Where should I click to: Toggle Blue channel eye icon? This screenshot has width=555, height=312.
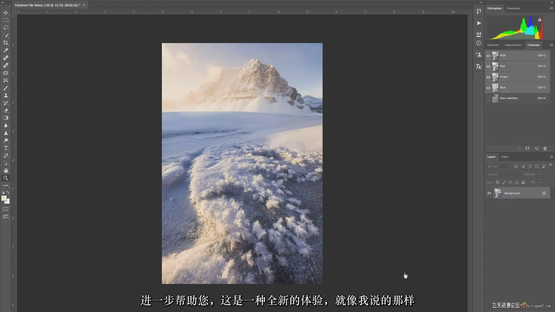coord(489,88)
